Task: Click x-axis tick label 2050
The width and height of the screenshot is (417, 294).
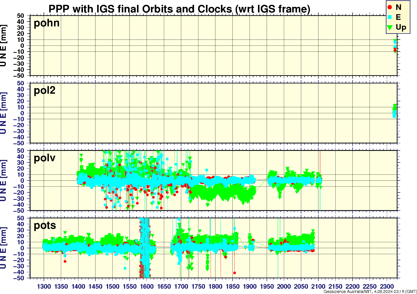Action: (301, 287)
